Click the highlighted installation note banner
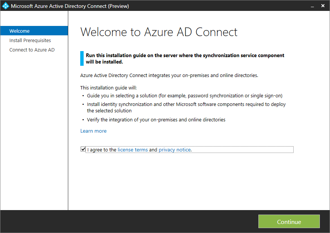Image resolution: width=330 pixels, height=233 pixels. click(184, 58)
